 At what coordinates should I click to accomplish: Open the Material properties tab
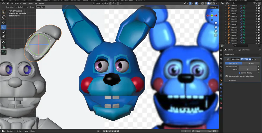pyautogui.click(x=221, y=103)
